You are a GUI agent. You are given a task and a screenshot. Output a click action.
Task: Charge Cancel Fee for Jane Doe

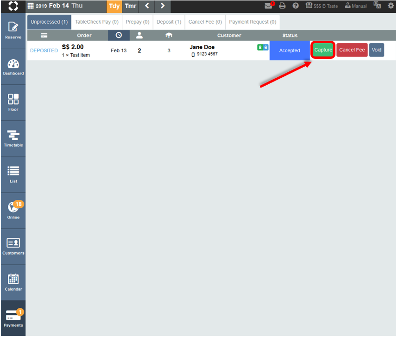[x=352, y=50]
